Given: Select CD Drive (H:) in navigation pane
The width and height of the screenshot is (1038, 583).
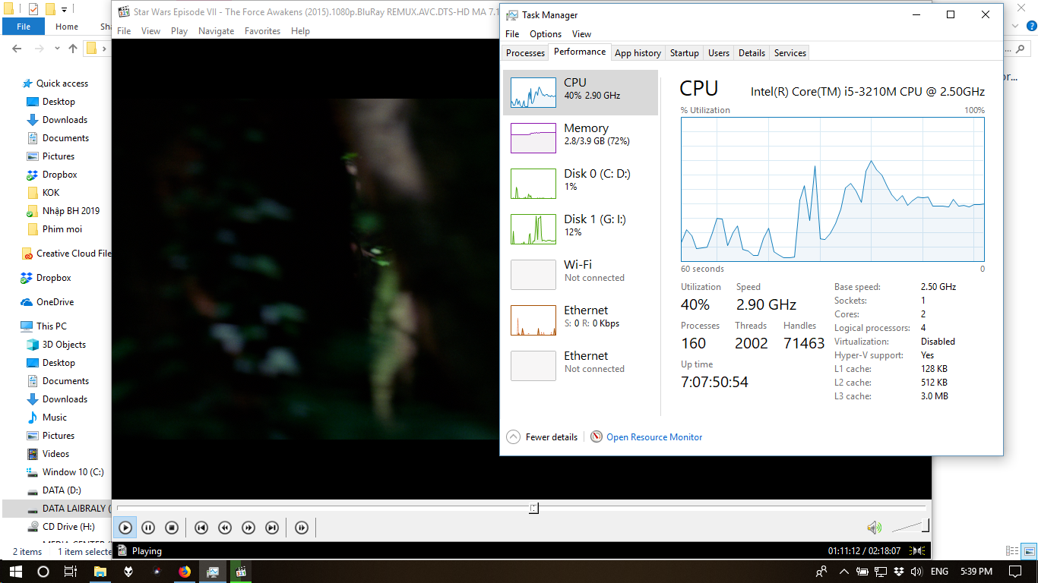Looking at the screenshot, I should pyautogui.click(x=68, y=527).
